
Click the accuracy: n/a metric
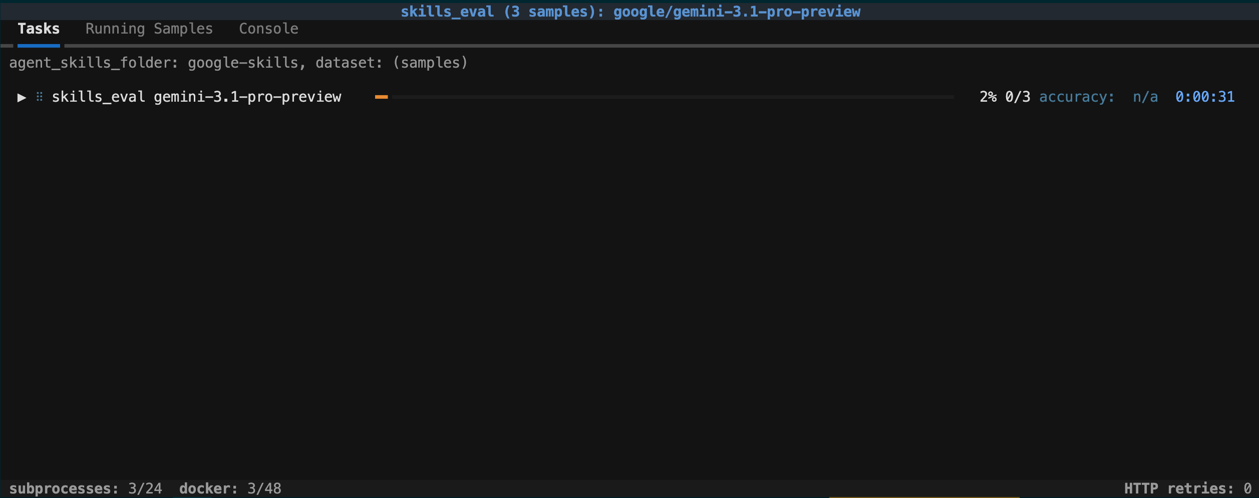point(1098,97)
